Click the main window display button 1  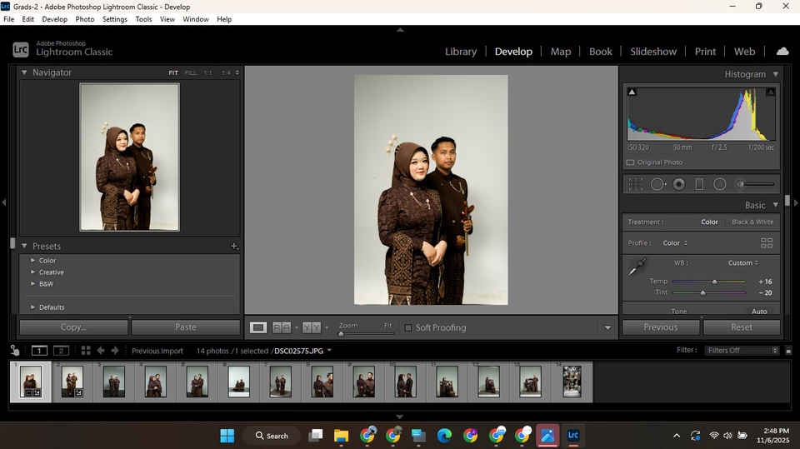39,351
